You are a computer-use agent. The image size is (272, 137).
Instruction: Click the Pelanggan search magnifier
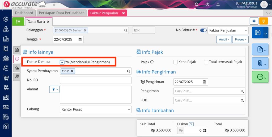(x=126, y=30)
